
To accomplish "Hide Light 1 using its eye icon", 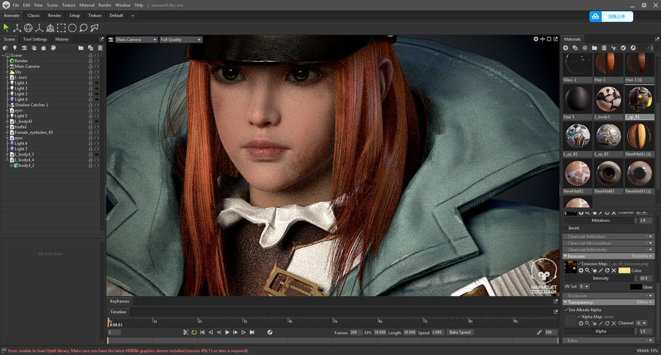I will 96,83.
